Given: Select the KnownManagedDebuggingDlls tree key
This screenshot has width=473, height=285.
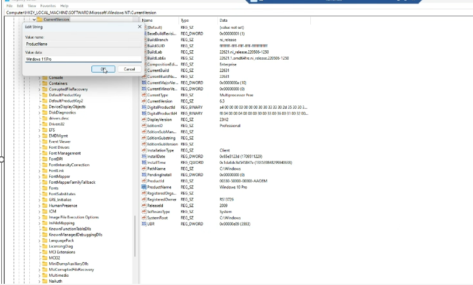Looking at the screenshot, I should click(x=76, y=235).
